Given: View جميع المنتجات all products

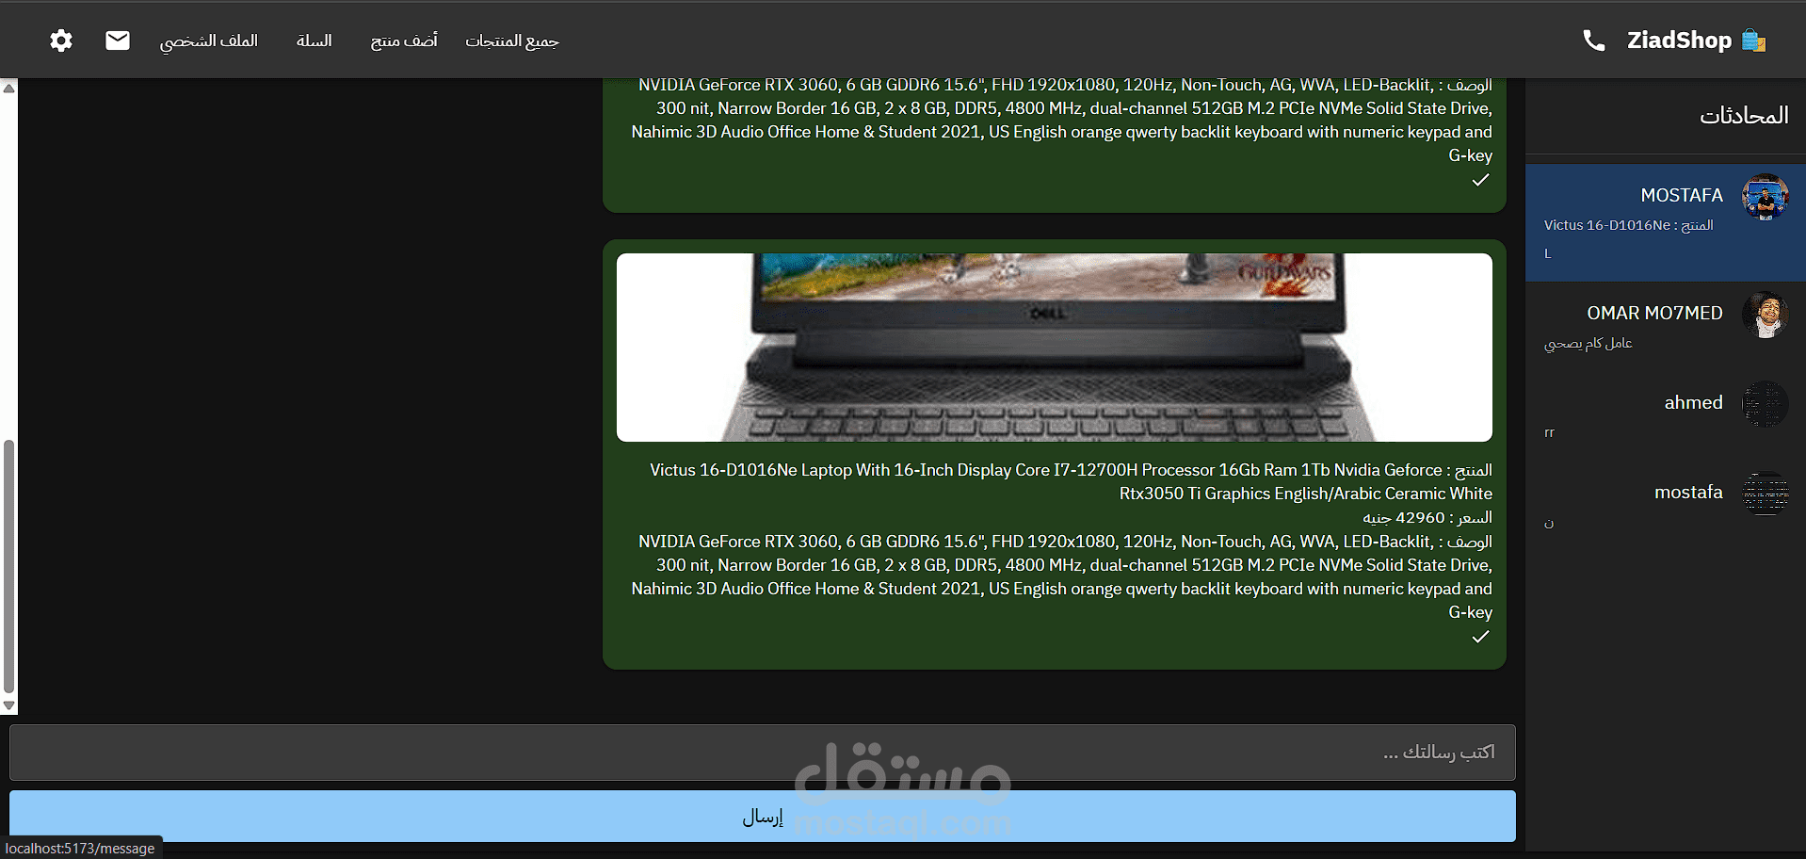Looking at the screenshot, I should (x=512, y=41).
